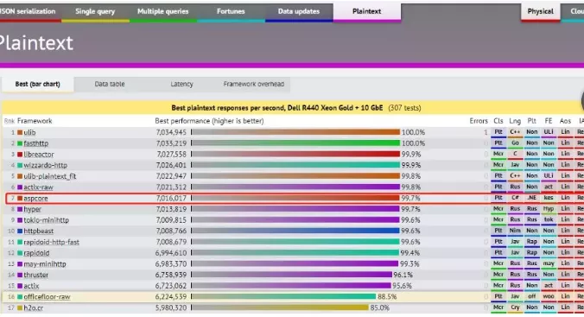Click the 96.1% label for thruster
Image resolution: width=584 pixels, height=317 pixels.
(x=403, y=275)
